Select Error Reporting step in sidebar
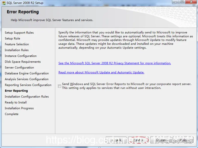 (16, 91)
